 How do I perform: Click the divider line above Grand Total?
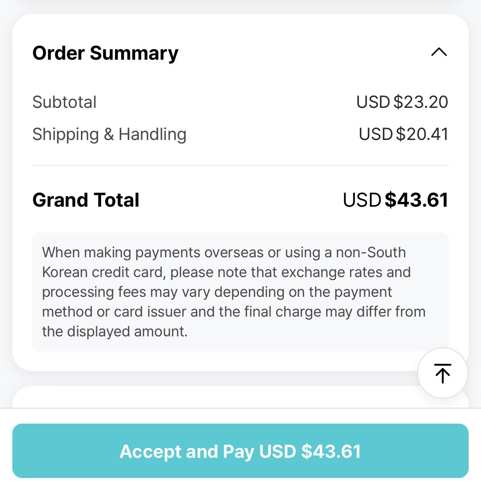point(240,165)
